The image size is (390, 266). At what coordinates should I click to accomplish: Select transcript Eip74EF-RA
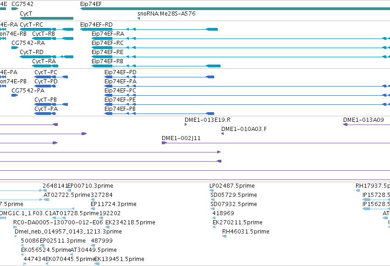(x=241, y=38)
